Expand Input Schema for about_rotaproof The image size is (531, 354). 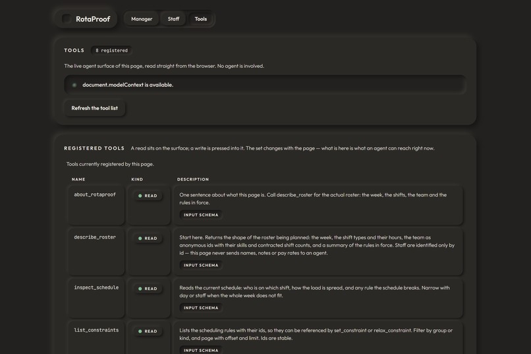(x=201, y=215)
